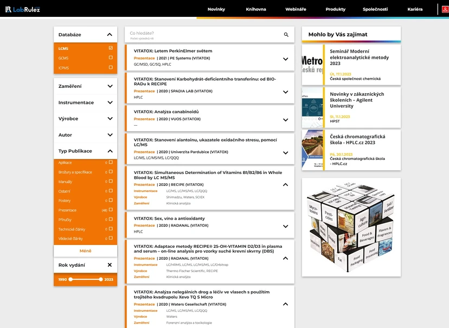Click the Méně button
449x328 pixels.
click(x=85, y=251)
